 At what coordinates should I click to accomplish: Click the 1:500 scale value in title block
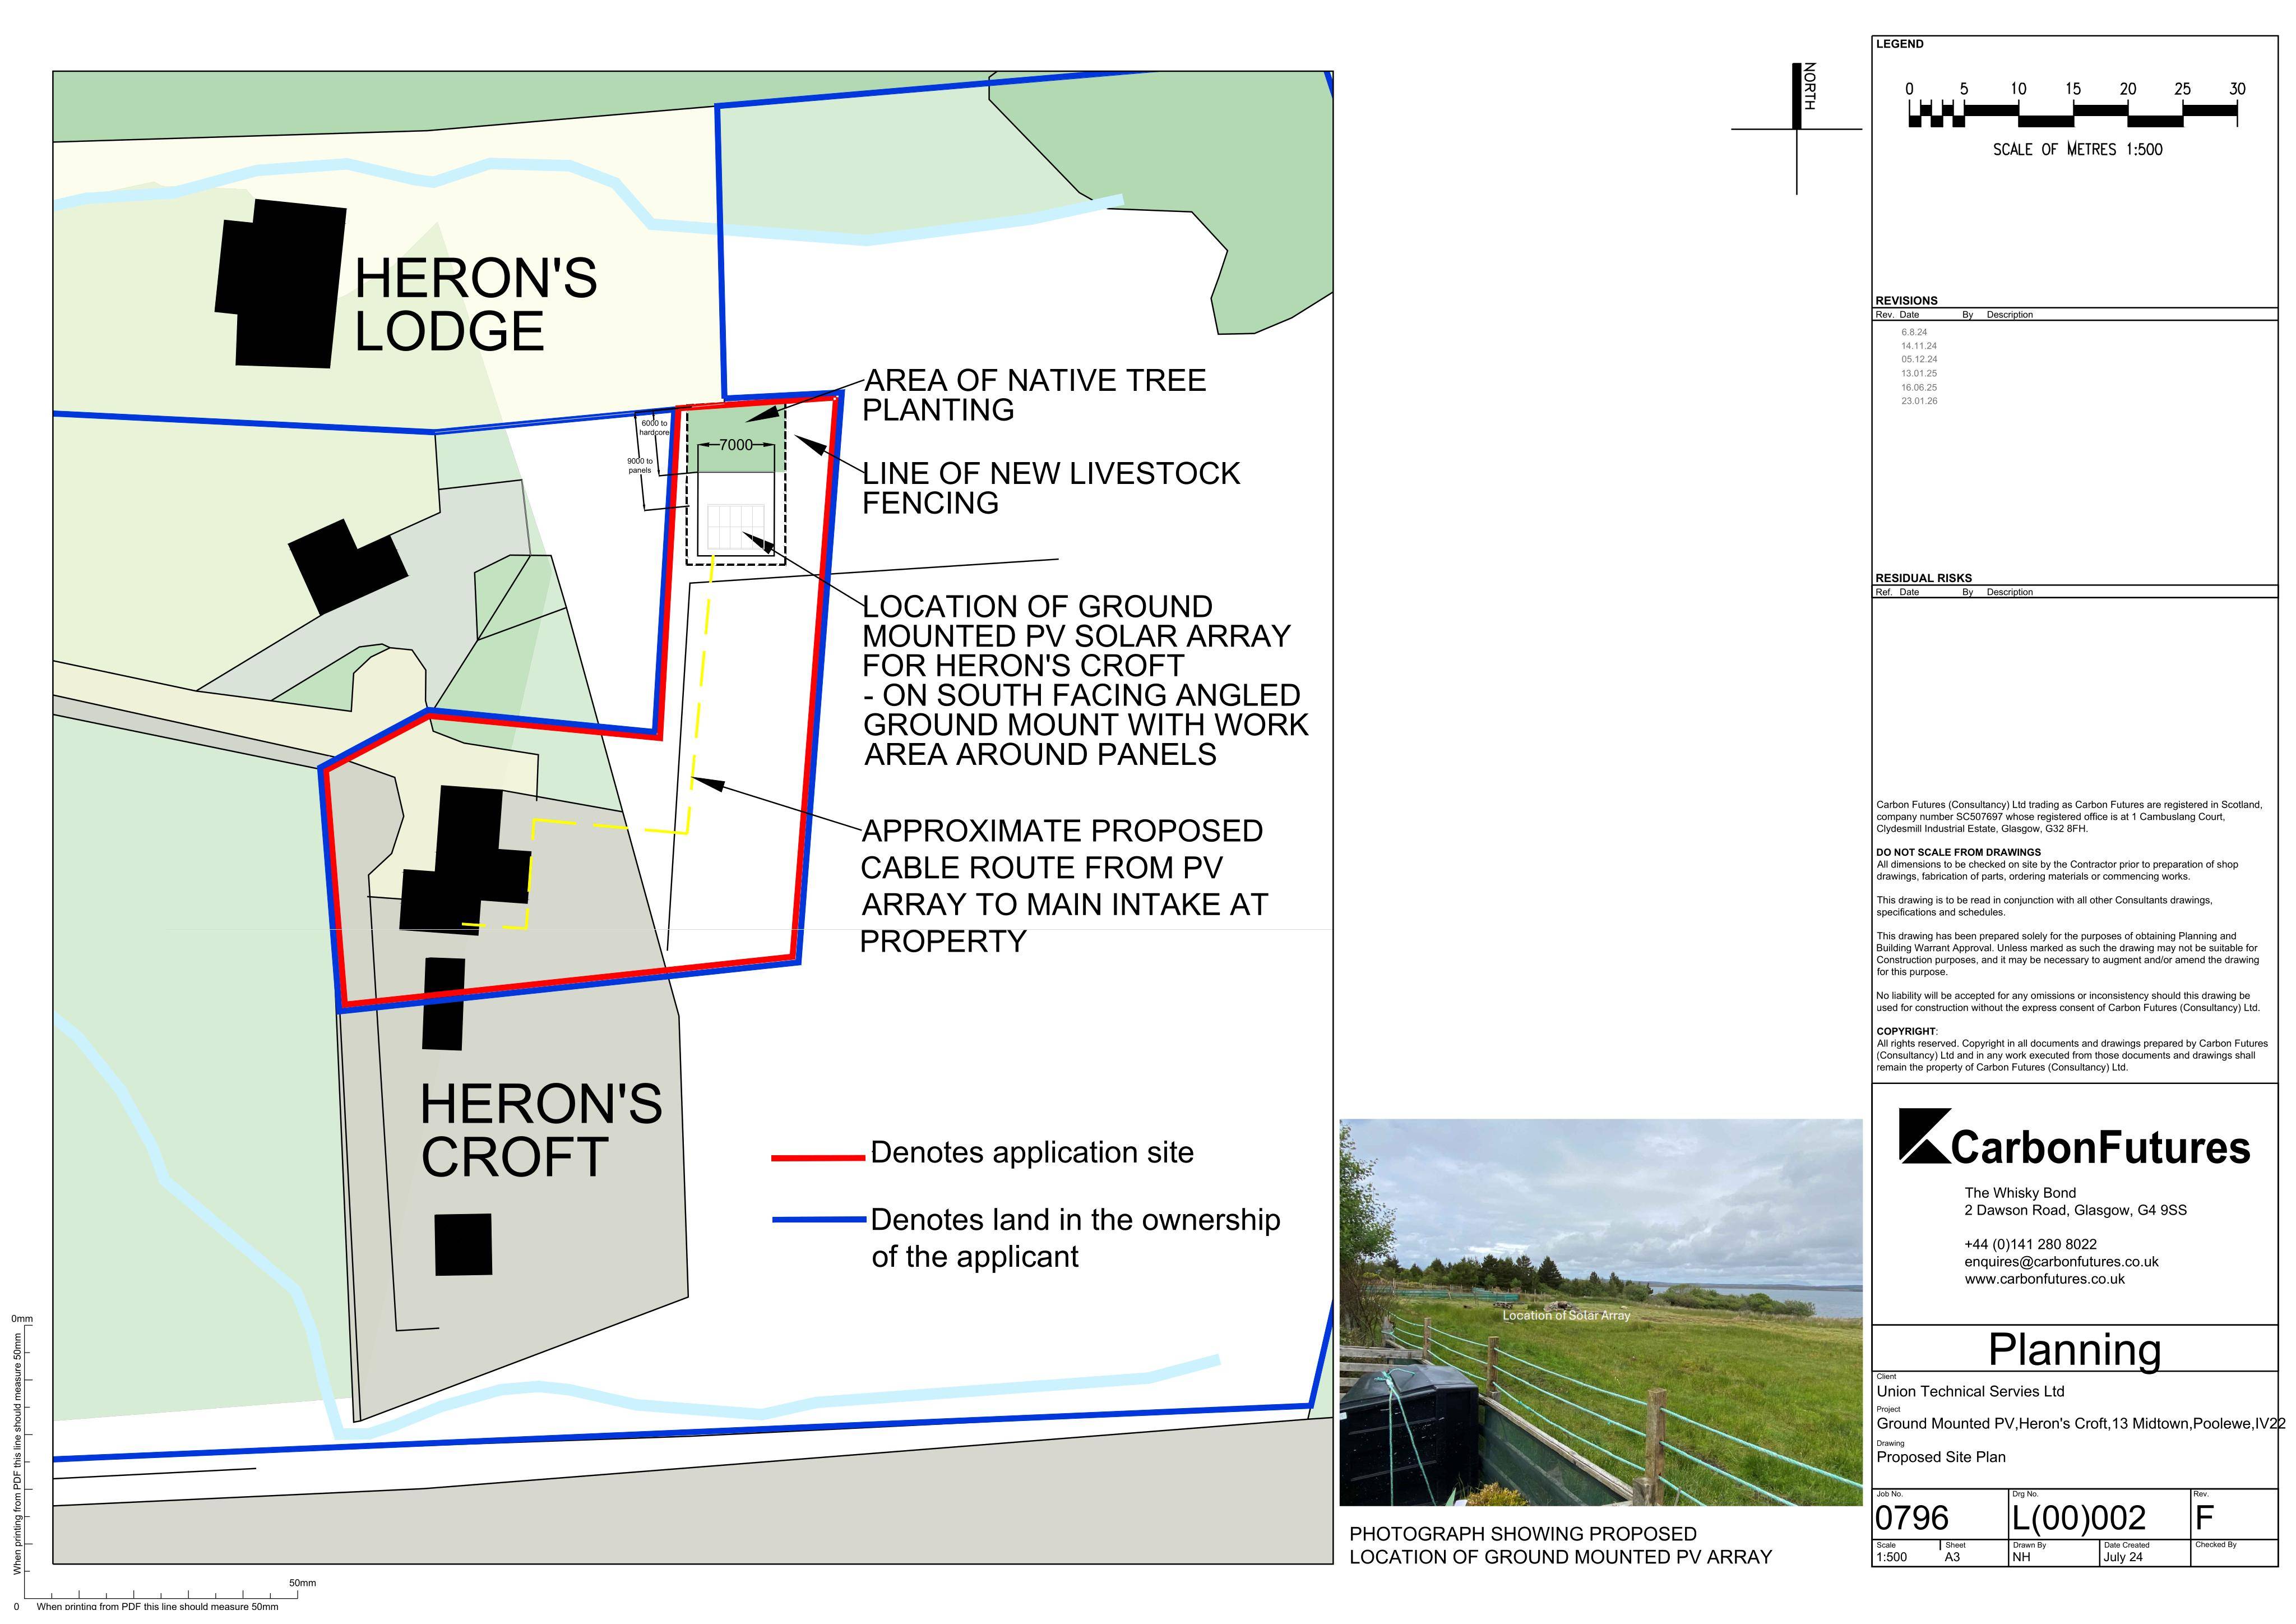(1891, 1558)
